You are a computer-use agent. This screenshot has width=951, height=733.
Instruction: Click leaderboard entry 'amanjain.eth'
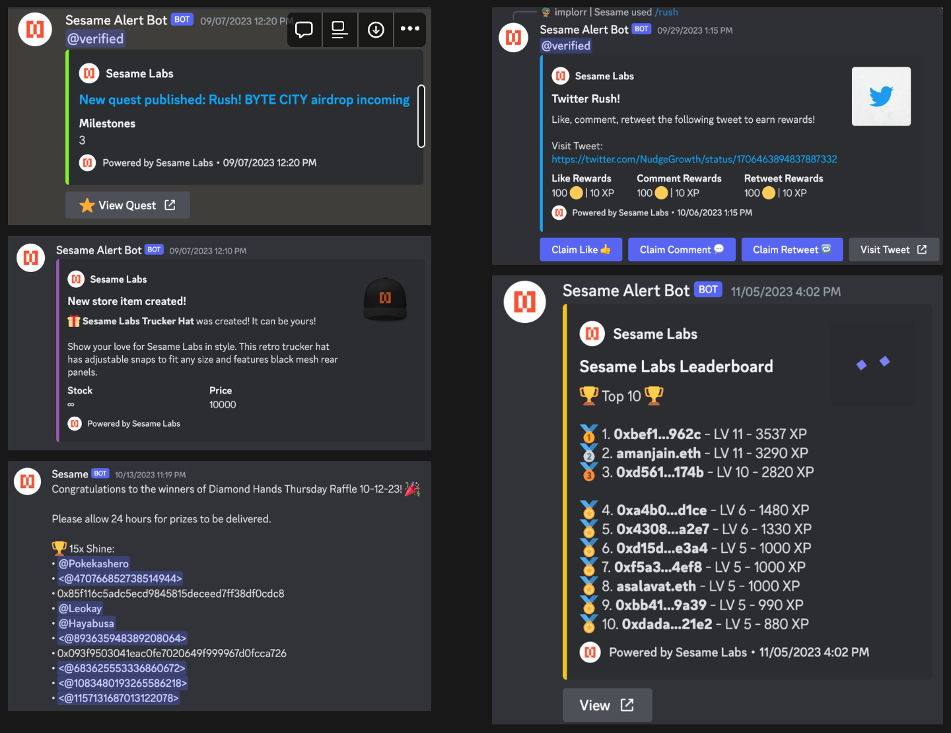click(x=658, y=453)
